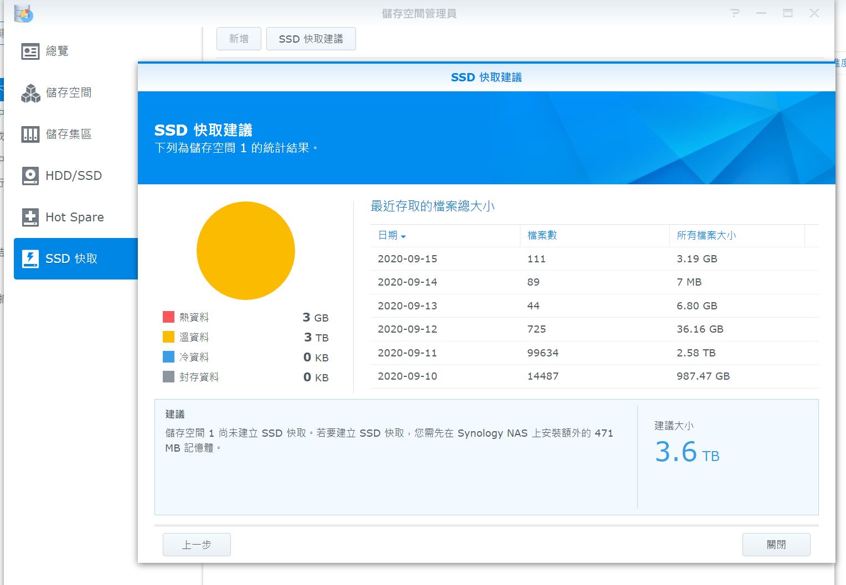Click the red 熱資料 legend swatch

[x=169, y=317]
